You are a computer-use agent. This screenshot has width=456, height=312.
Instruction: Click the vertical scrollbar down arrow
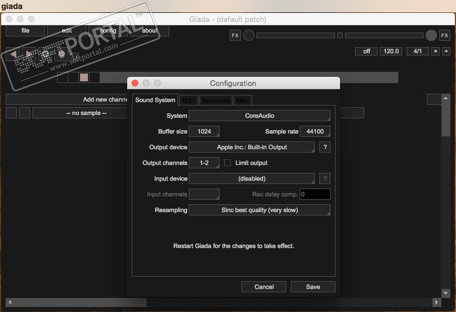pyautogui.click(x=445, y=293)
